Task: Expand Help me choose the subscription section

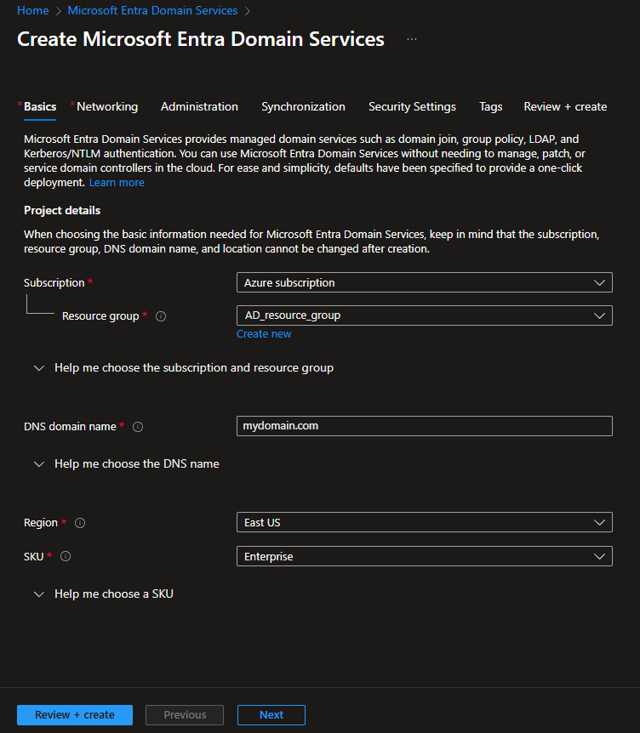Action: [193, 368]
